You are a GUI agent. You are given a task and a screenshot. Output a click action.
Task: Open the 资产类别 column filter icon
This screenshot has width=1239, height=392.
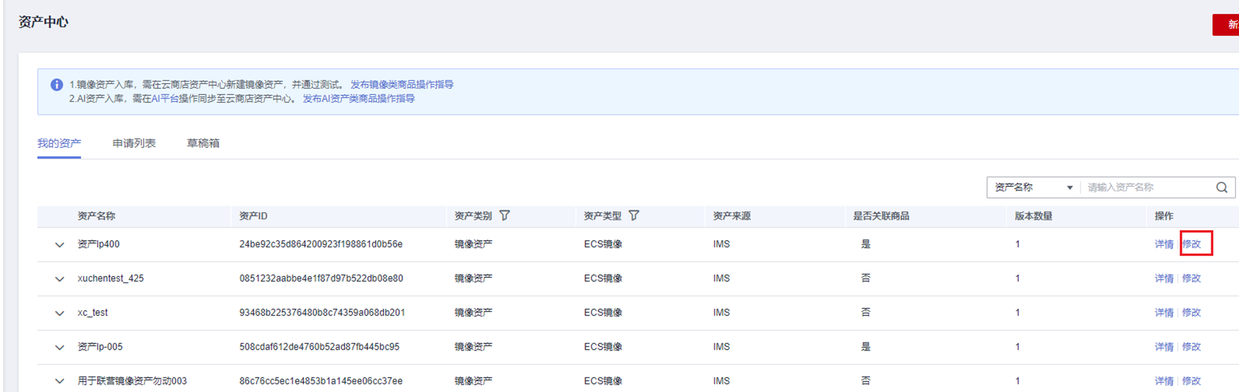[504, 216]
